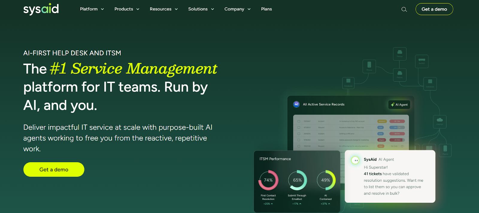Screen dimensions: 479x213
Task: Click the "#1 Service Management" headline text
Action: pos(134,69)
